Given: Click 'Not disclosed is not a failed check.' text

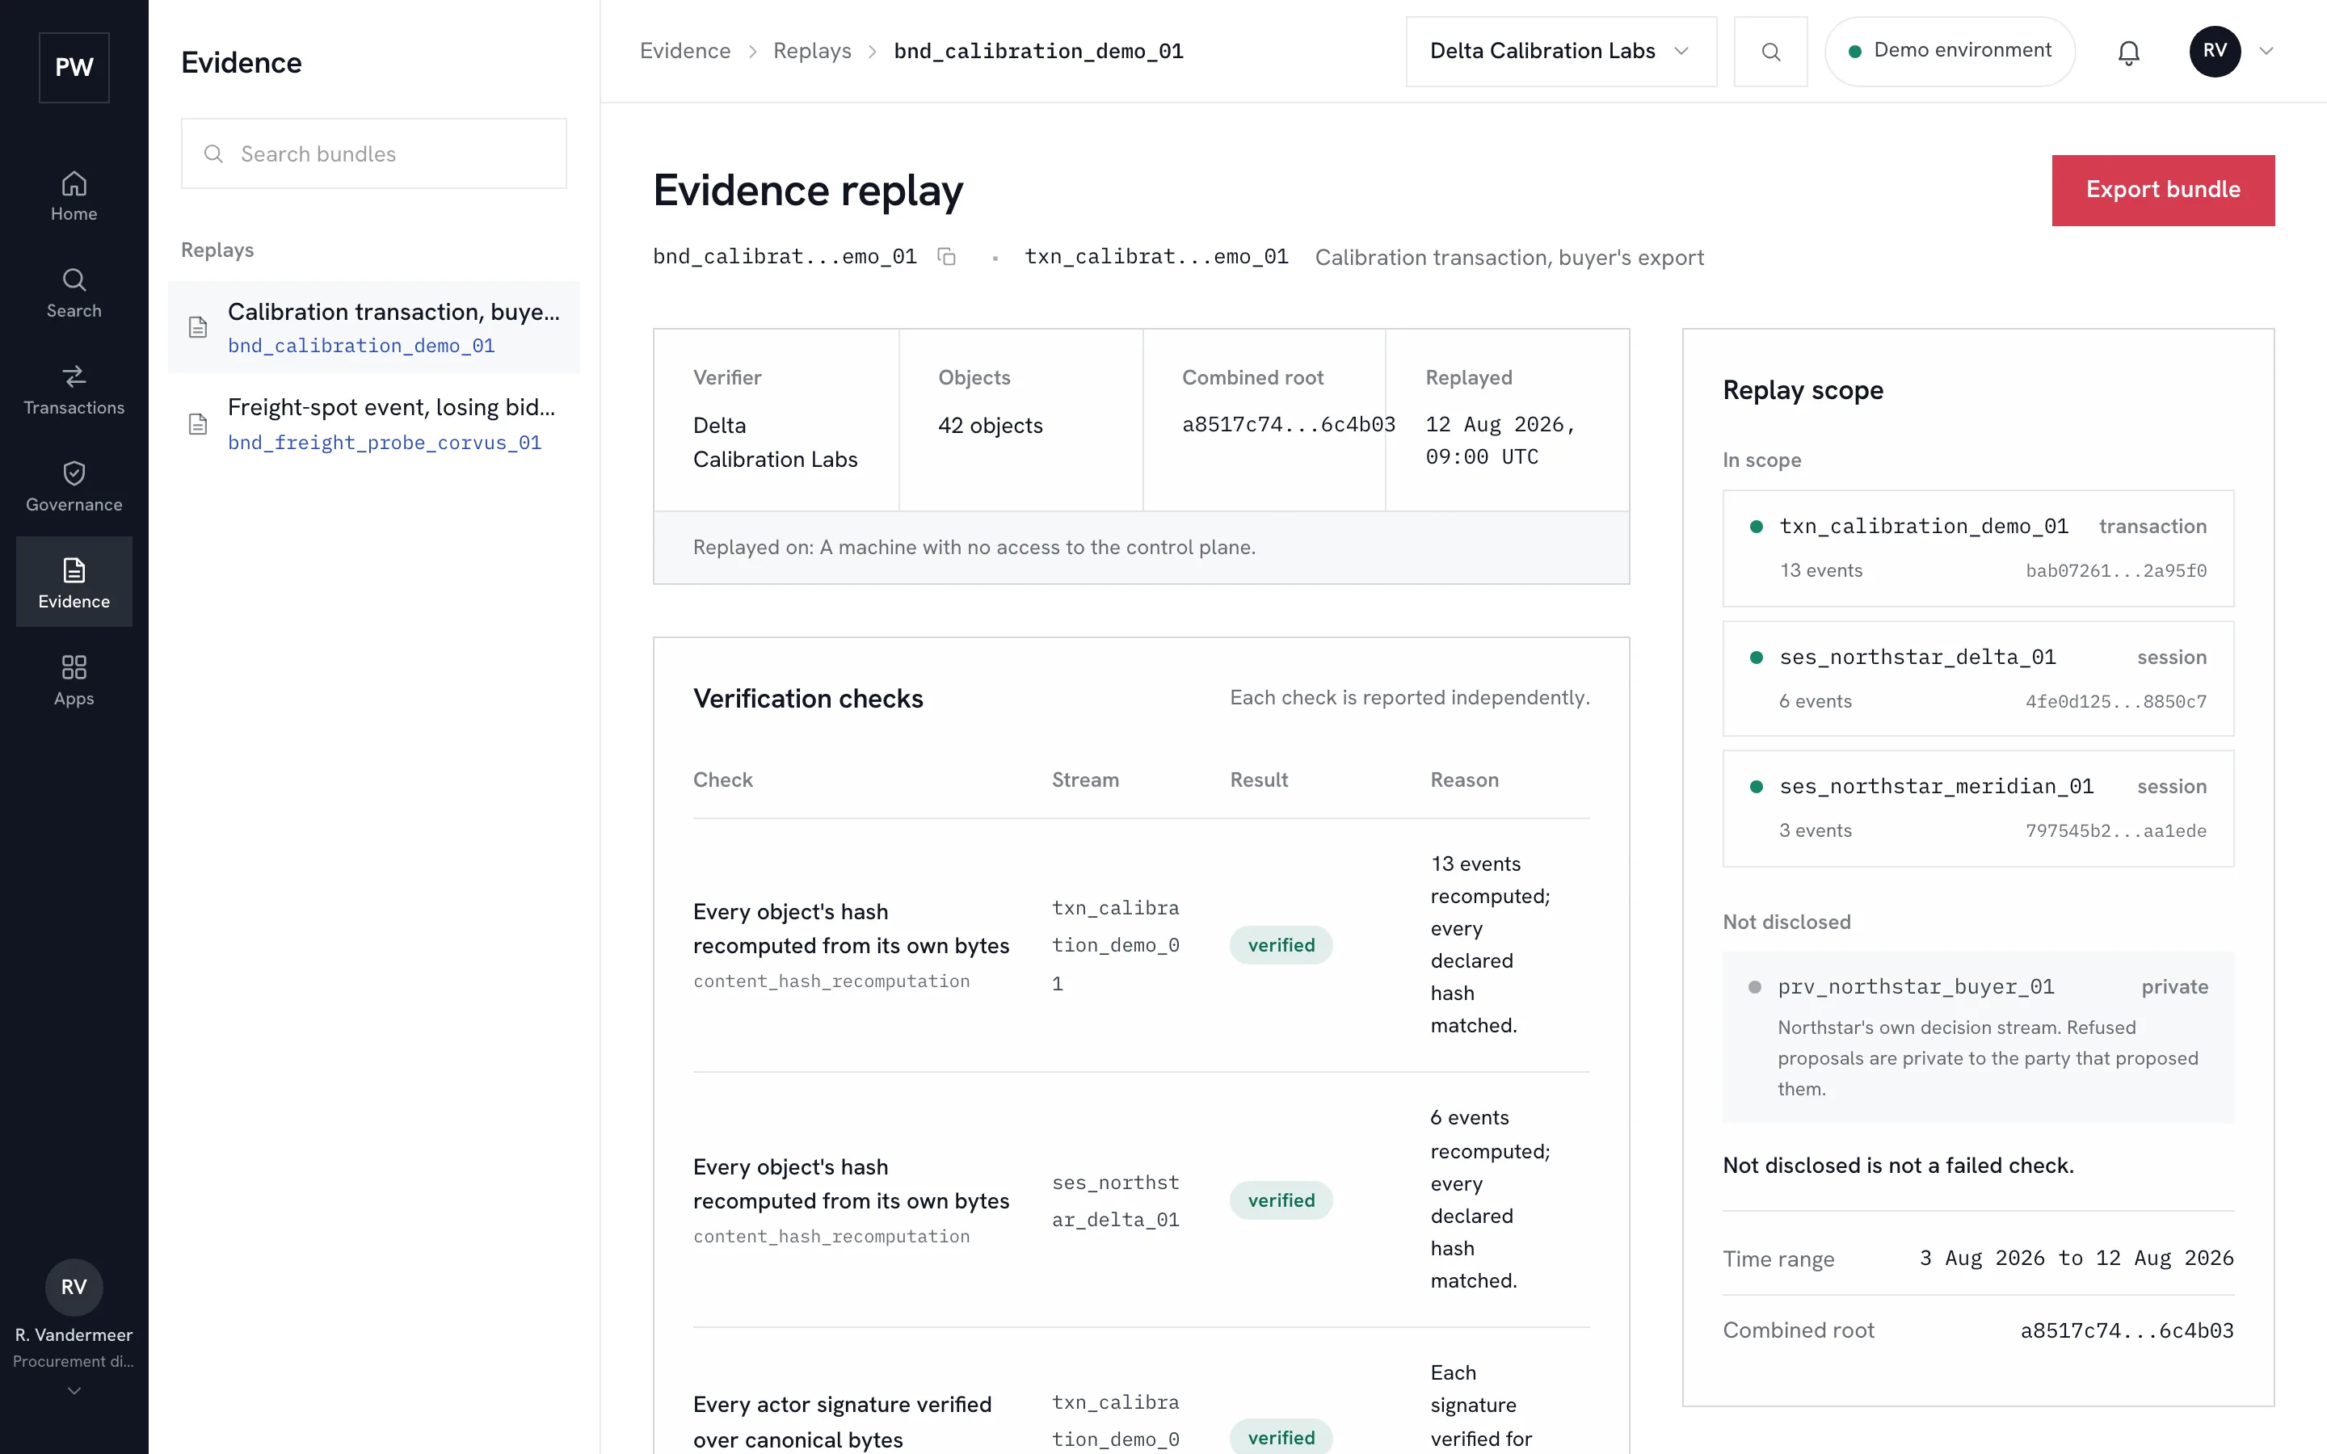Looking at the screenshot, I should click(x=1897, y=1166).
